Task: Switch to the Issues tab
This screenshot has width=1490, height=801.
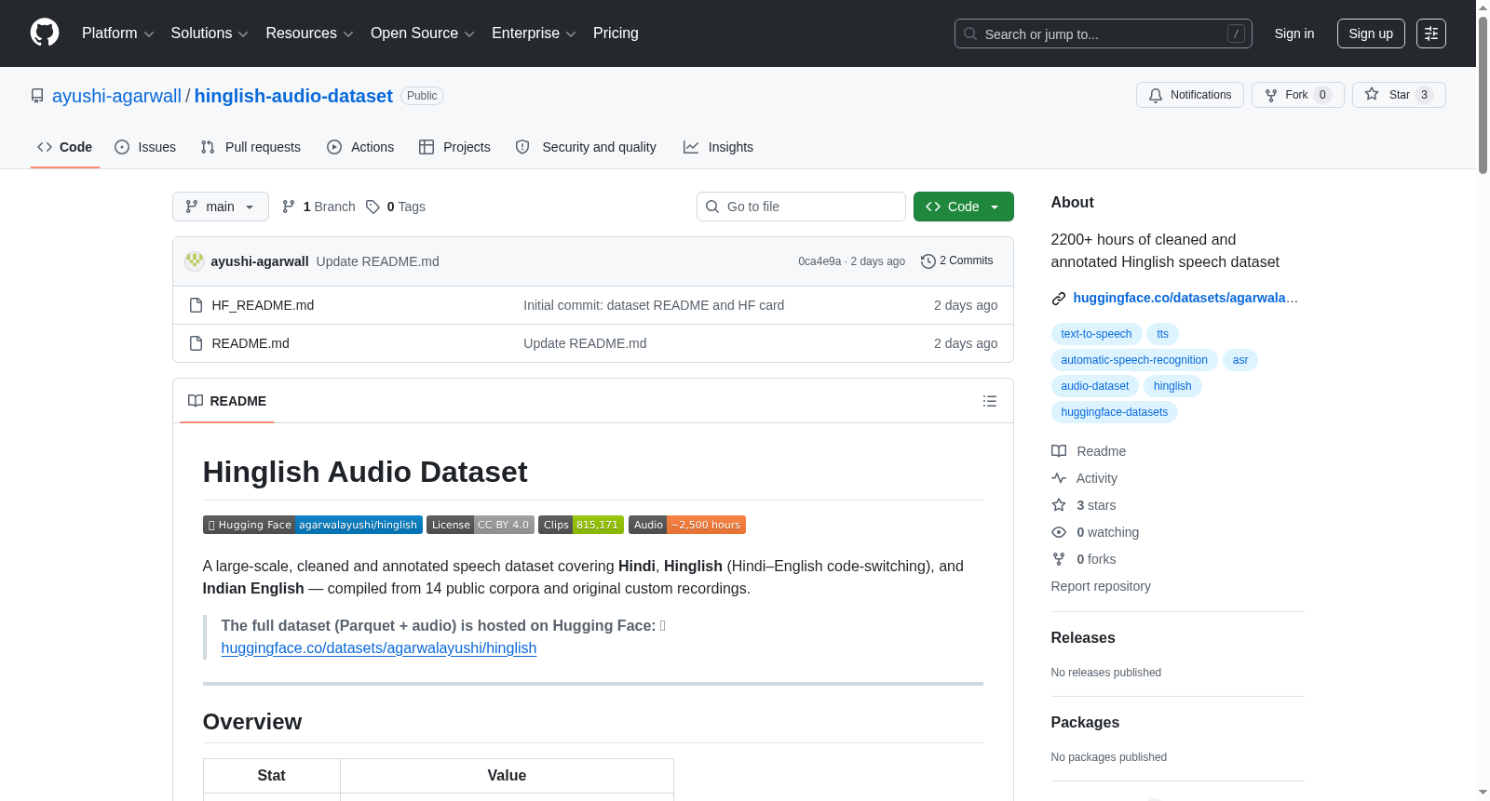Action: (145, 147)
